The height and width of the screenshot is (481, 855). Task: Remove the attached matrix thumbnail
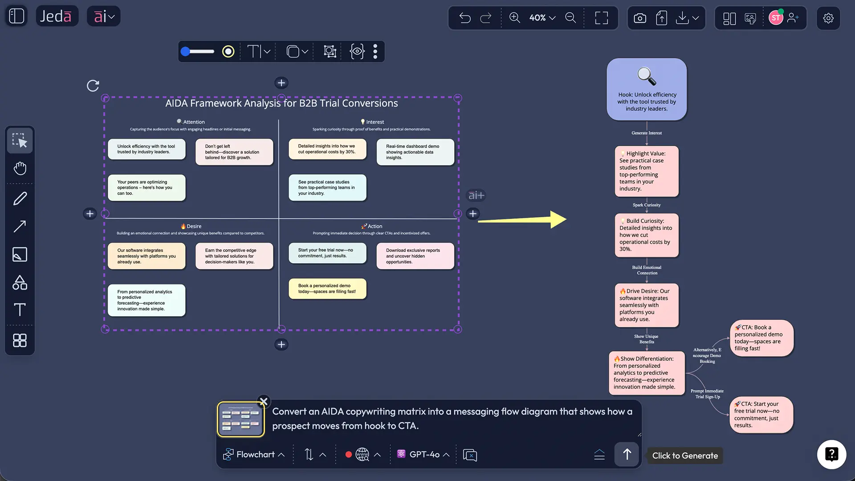click(x=264, y=401)
